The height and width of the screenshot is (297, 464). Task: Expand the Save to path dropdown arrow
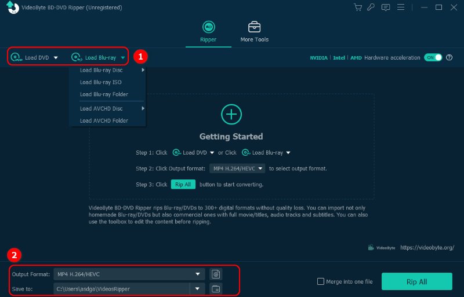[x=198, y=288]
